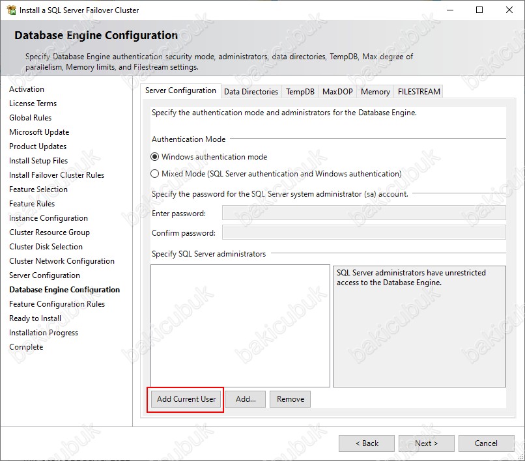Click the SQL Server administrators list box
Viewport: 525px width, 461px height.
point(240,326)
